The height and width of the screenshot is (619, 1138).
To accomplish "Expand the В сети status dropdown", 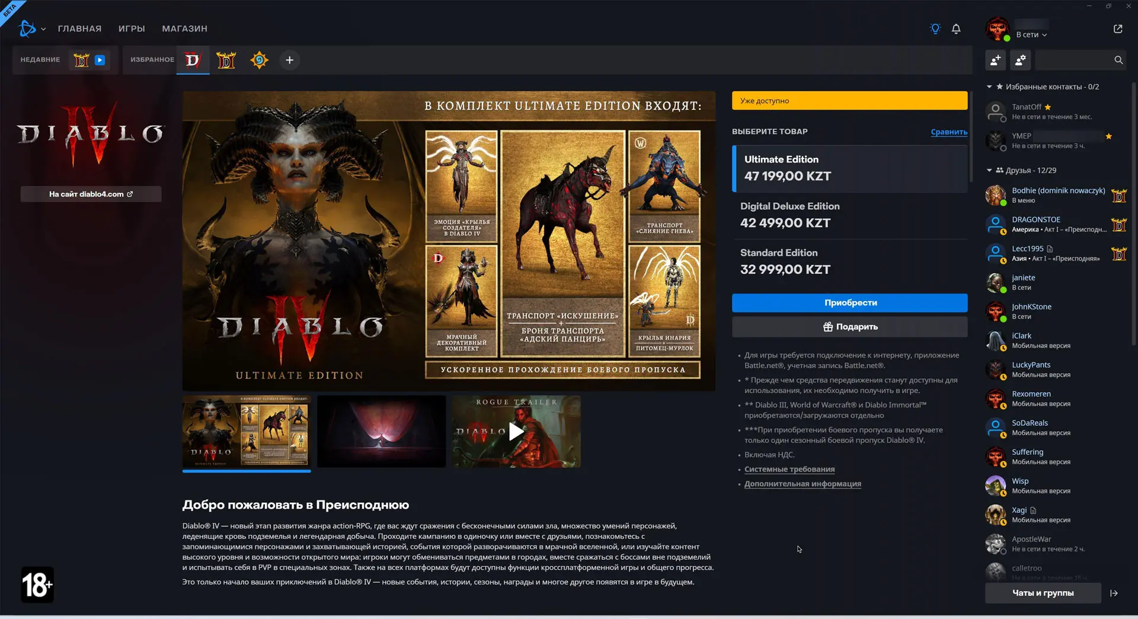I will (1031, 35).
